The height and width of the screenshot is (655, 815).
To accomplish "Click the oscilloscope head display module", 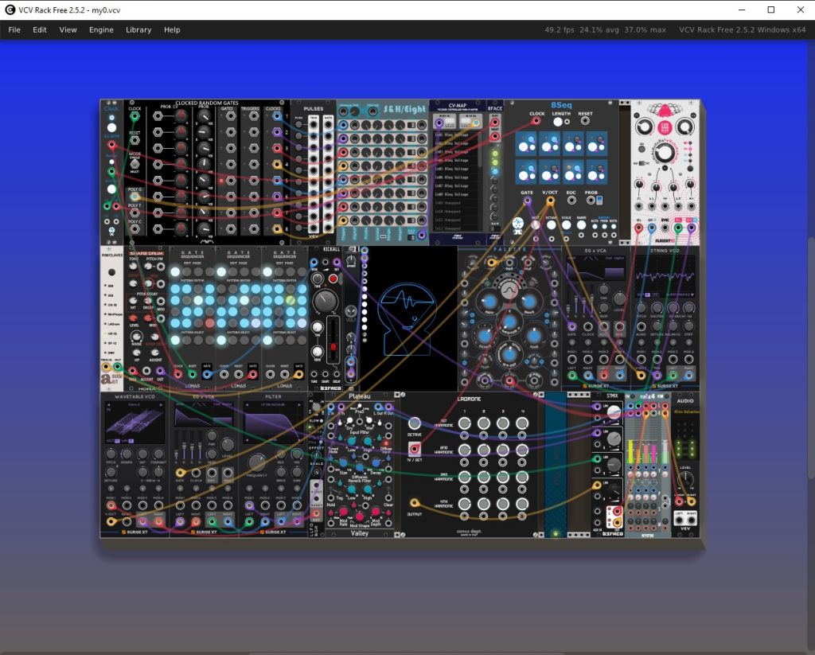I will 408,318.
